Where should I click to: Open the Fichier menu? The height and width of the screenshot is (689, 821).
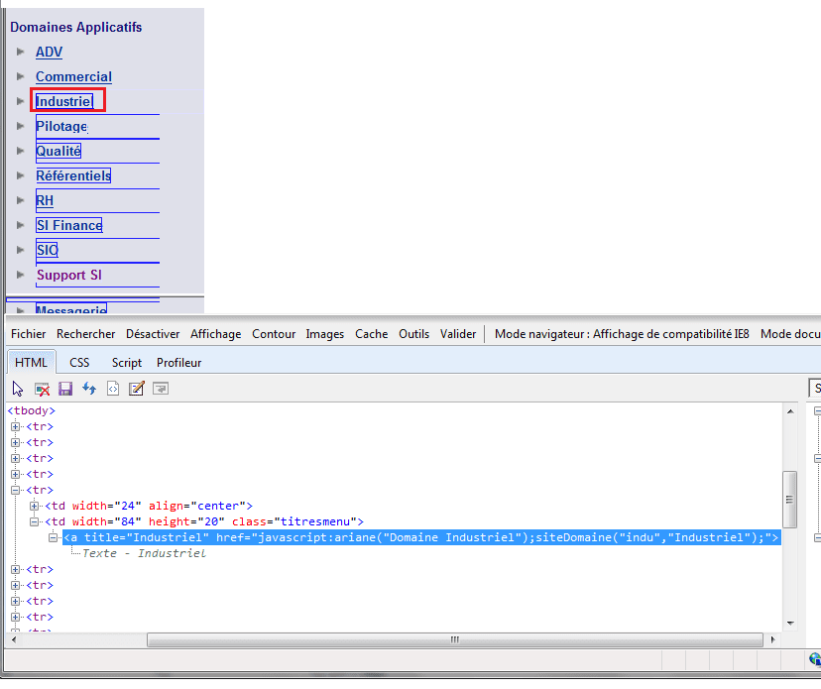point(29,334)
